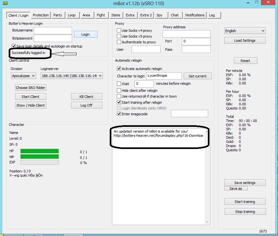Enable Use Socks v4 proxy
The height and width of the screenshot is (236, 278).
point(119,31)
